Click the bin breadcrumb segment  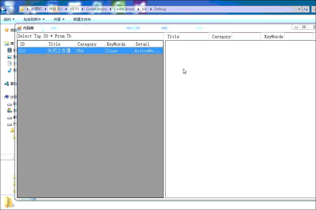145,9
